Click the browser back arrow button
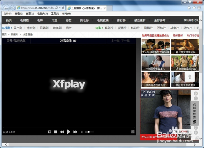 6,8
